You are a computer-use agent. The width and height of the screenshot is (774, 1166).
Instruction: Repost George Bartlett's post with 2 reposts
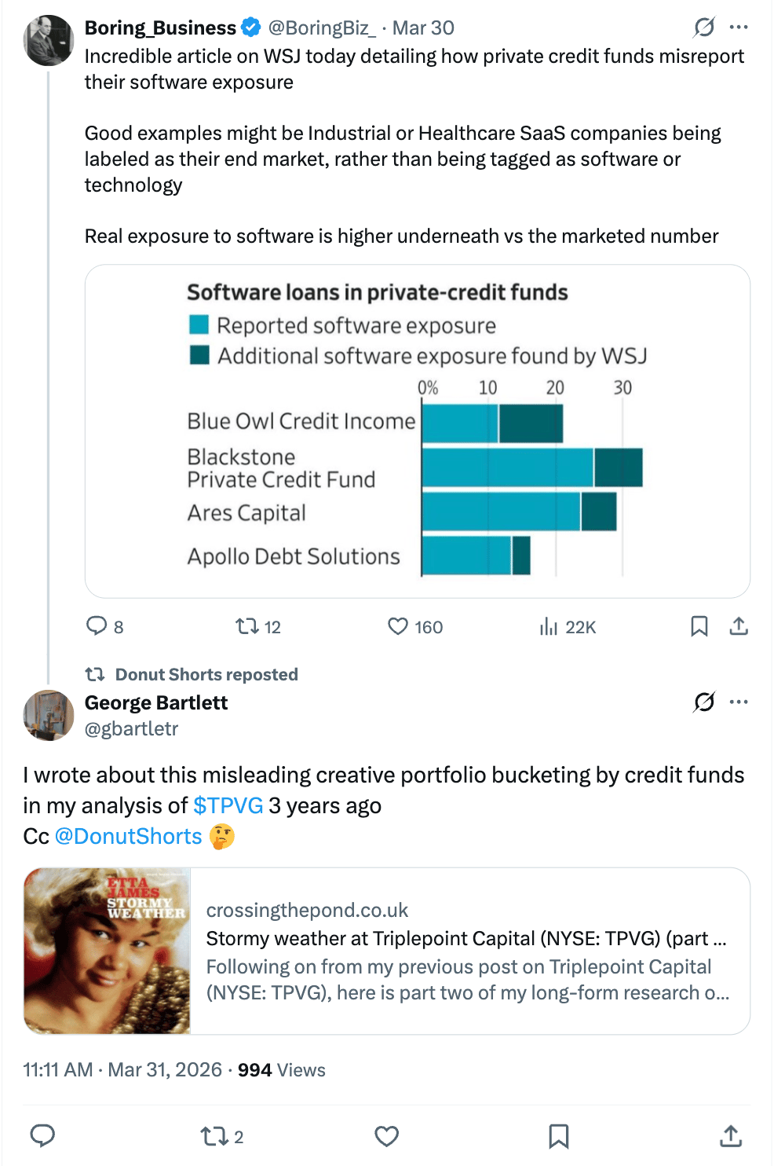coord(213,1136)
